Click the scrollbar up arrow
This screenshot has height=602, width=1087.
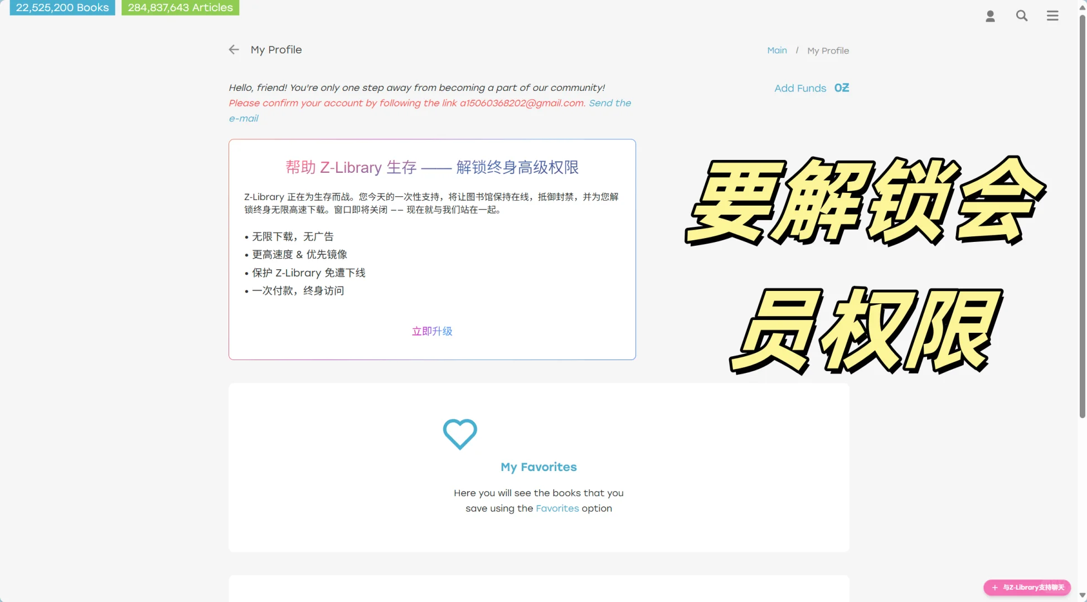1082,7
